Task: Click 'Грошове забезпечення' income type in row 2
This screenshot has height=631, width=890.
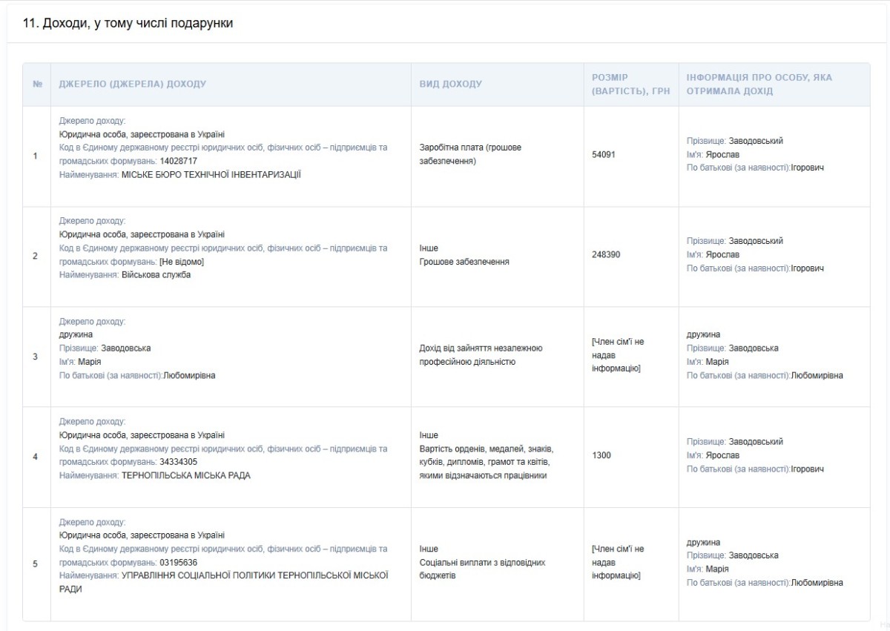Action: [464, 262]
